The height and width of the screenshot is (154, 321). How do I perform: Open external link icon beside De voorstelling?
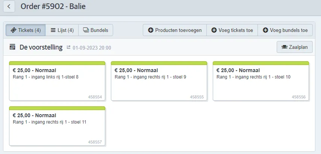(68, 47)
